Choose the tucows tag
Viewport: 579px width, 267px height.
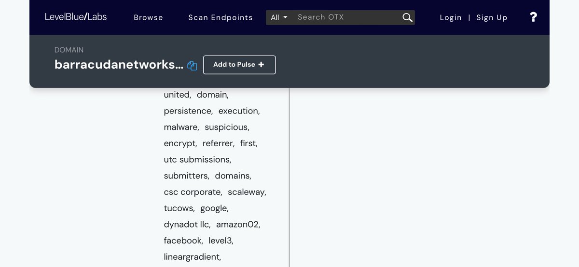[179, 208]
